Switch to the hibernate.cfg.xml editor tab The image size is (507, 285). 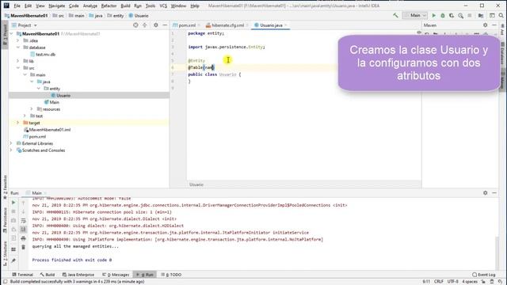(227, 25)
